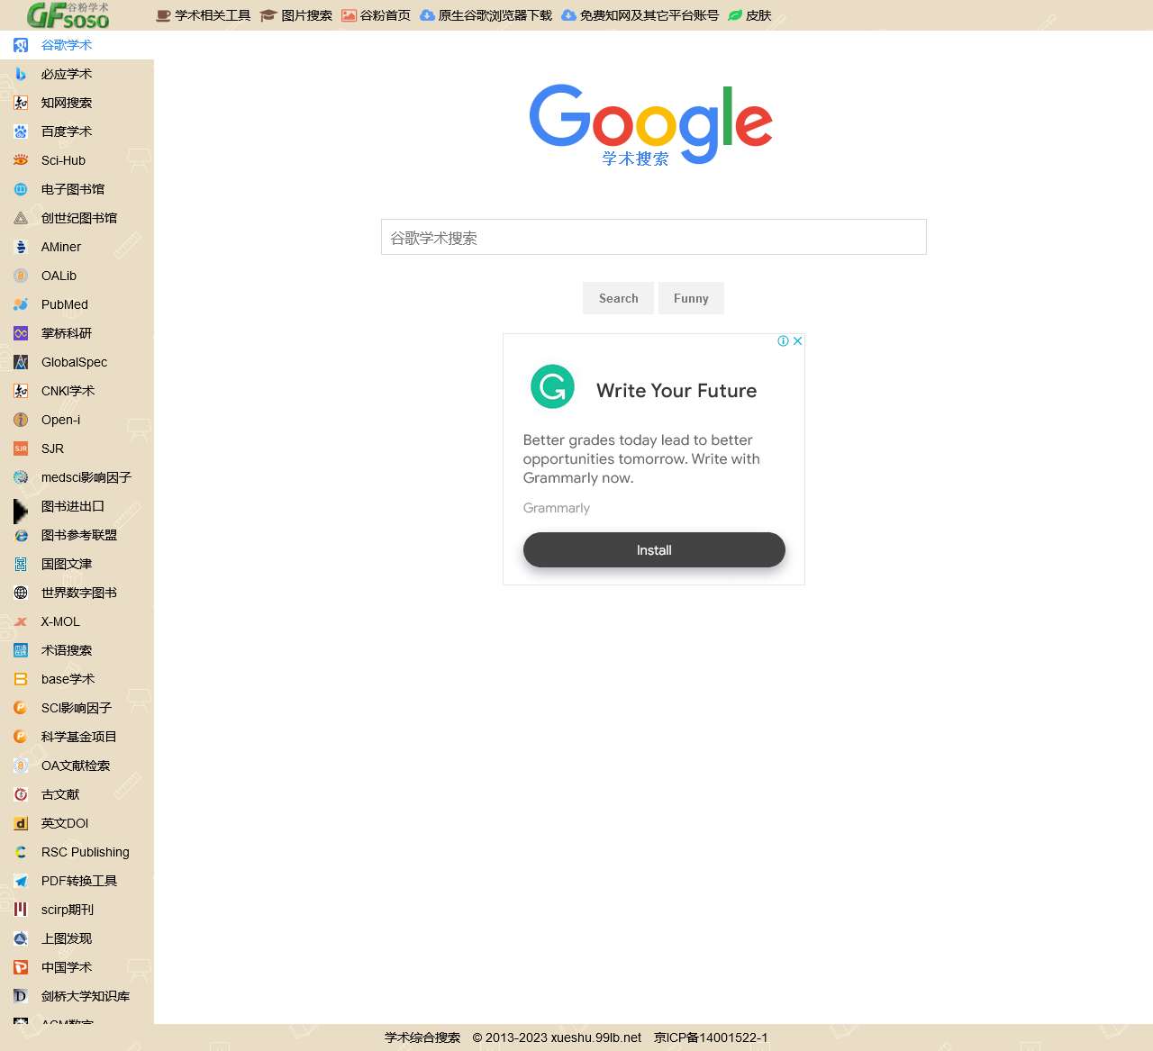Click the 掌桥科研 purple icon
The image size is (1153, 1051).
click(21, 333)
